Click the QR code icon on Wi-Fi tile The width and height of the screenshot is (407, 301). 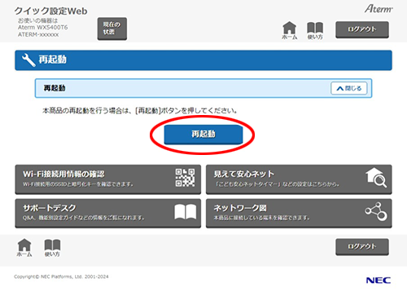coord(185,178)
